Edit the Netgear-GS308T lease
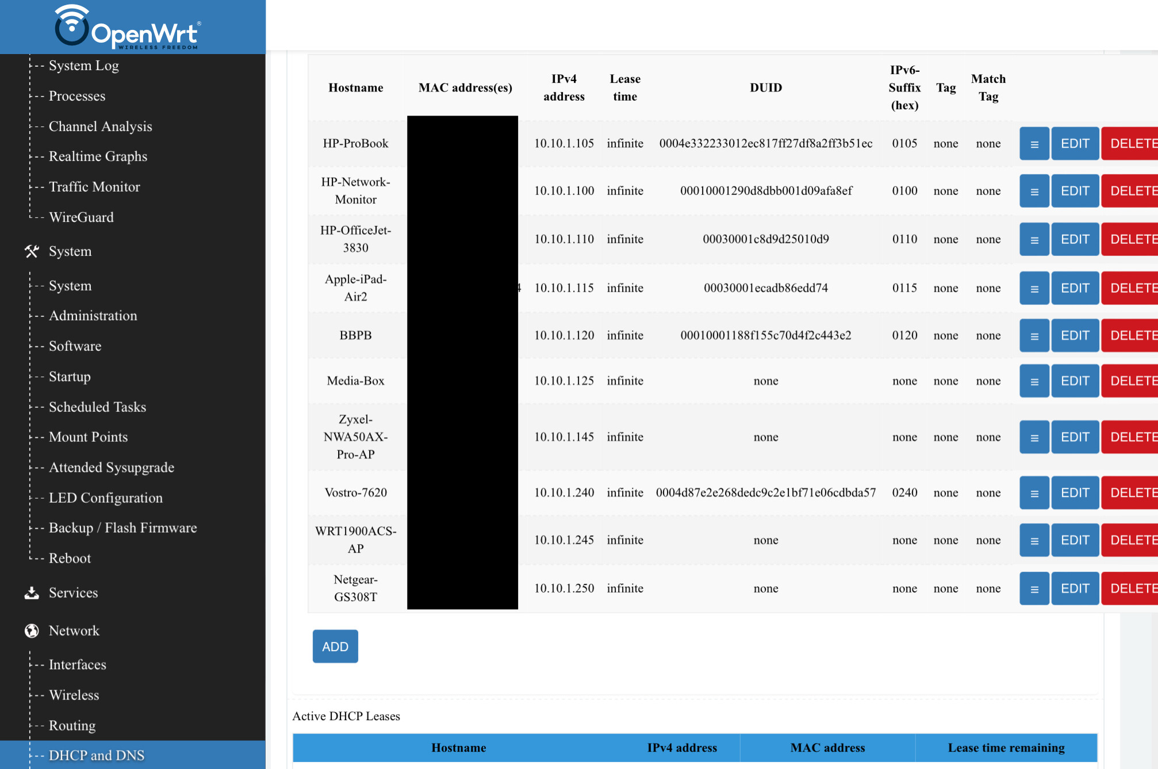 (1075, 588)
